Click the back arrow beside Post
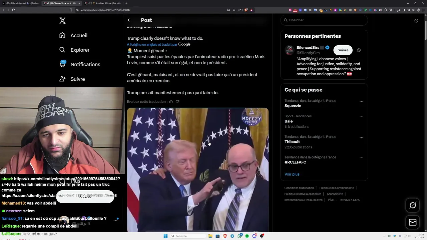The image size is (427, 240). [x=129, y=20]
